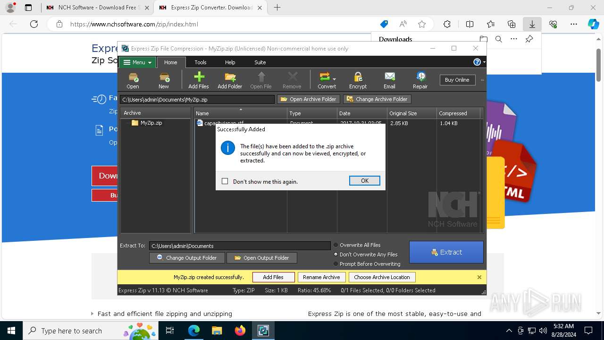The width and height of the screenshot is (604, 340).
Task: Click the Open File toolbar icon
Action: [261, 80]
